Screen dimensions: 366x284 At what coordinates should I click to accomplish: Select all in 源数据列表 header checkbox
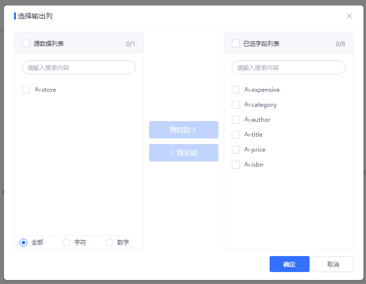coord(26,43)
